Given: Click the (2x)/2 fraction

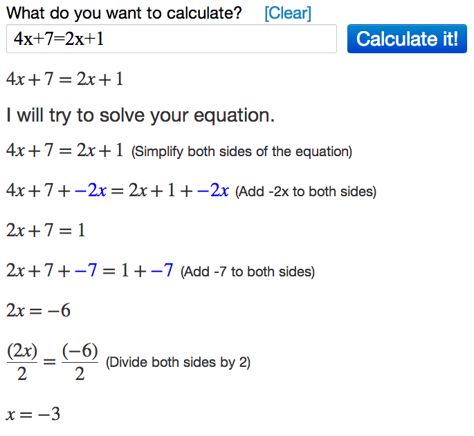Looking at the screenshot, I should click(21, 362).
